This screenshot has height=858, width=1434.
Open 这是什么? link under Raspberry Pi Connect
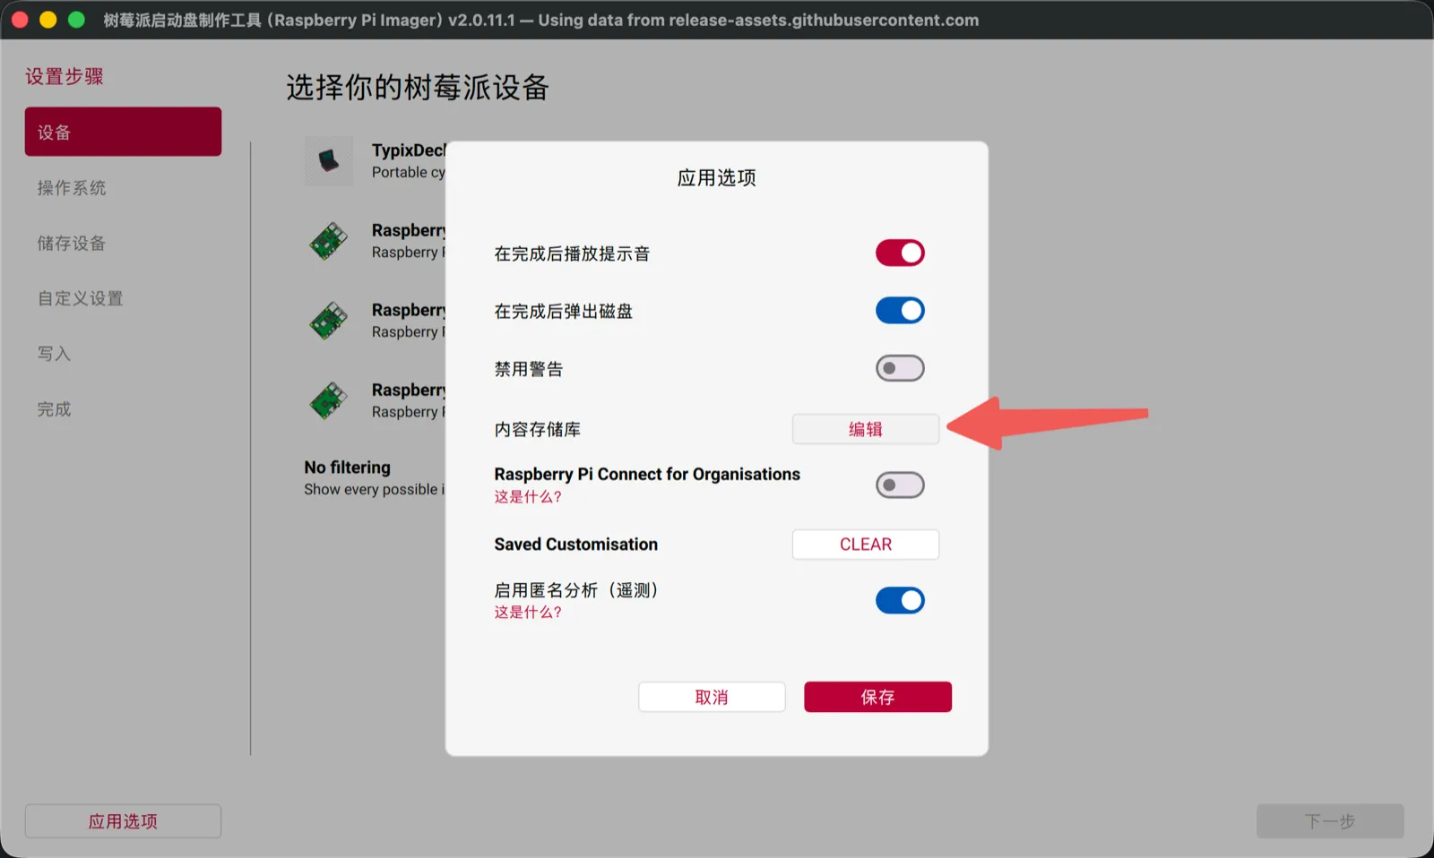528,497
